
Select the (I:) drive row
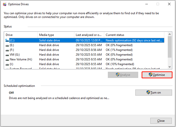pos(85,64)
